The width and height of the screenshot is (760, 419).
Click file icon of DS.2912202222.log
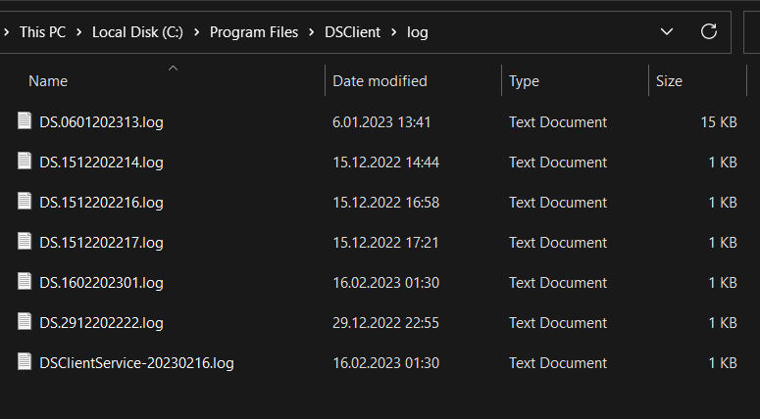click(25, 322)
